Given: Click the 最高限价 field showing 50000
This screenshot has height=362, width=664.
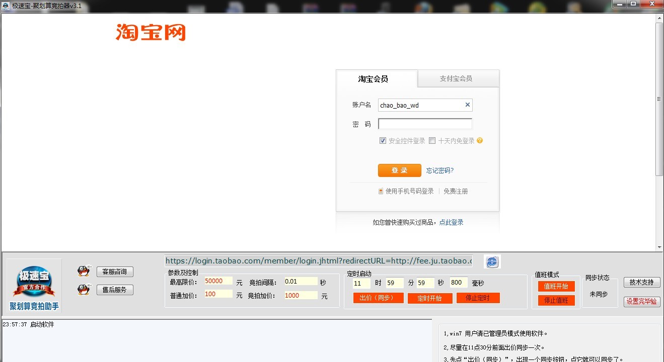Looking at the screenshot, I should point(218,281).
